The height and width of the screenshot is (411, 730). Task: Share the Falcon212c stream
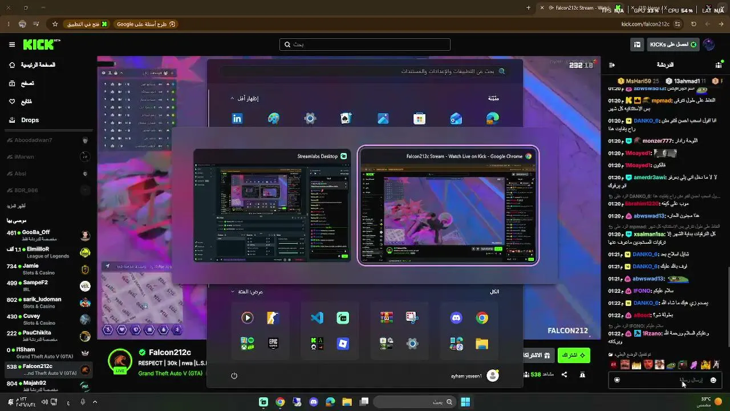(x=564, y=374)
